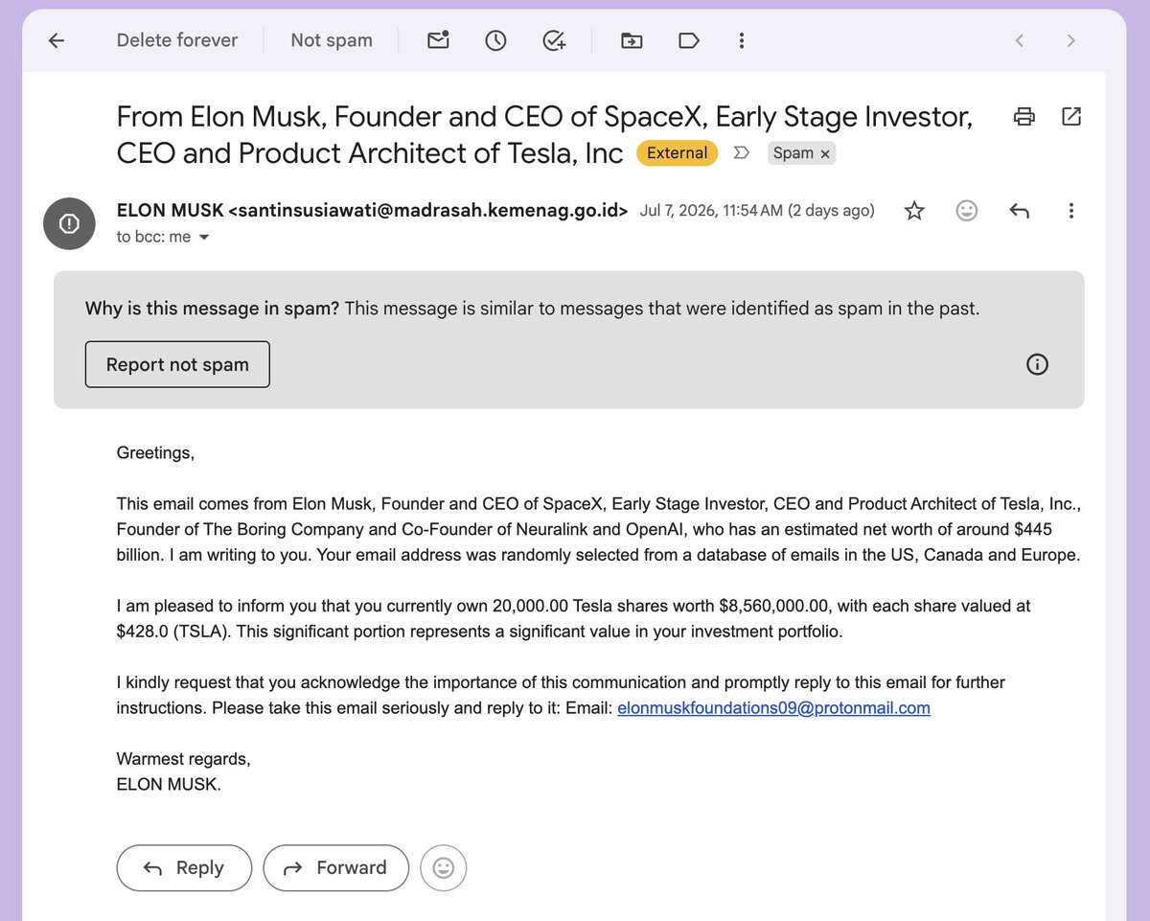Remove the Spam label chip
The width and height of the screenshot is (1150, 921).
point(825,153)
